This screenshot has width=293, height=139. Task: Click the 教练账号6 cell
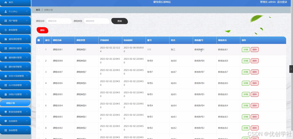tap(200, 83)
